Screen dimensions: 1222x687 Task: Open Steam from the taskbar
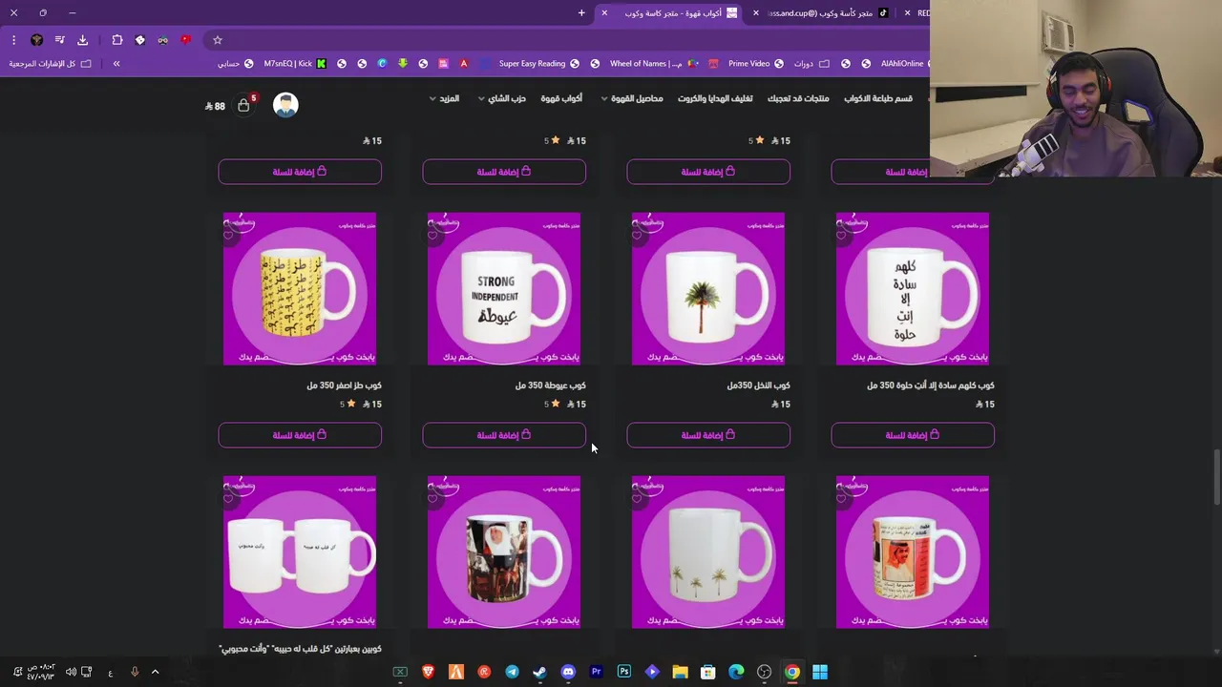click(x=540, y=672)
